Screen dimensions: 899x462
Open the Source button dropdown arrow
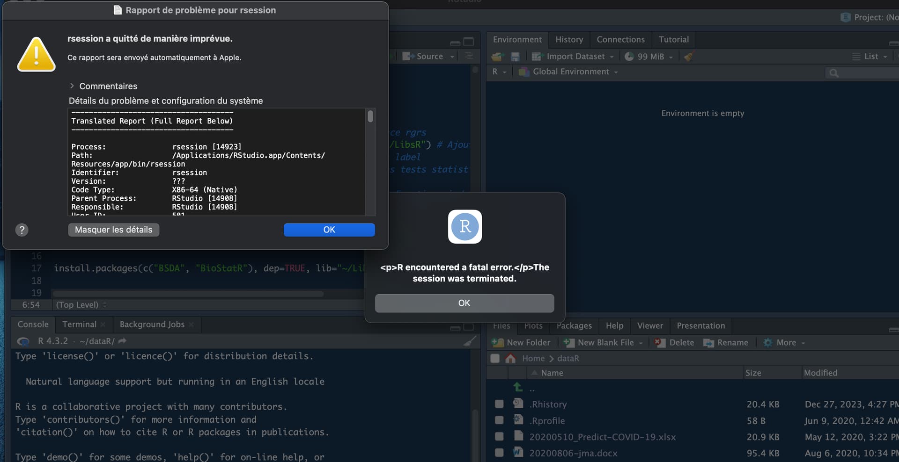click(452, 57)
